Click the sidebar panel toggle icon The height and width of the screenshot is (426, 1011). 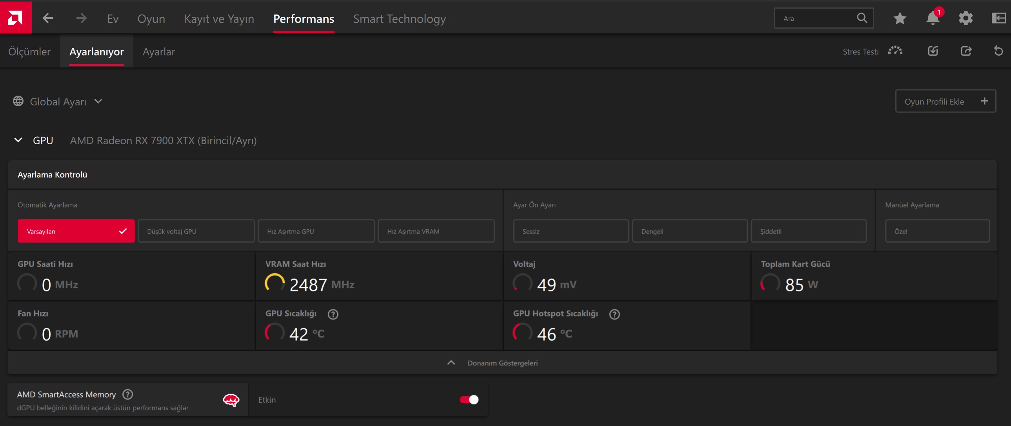(x=998, y=18)
